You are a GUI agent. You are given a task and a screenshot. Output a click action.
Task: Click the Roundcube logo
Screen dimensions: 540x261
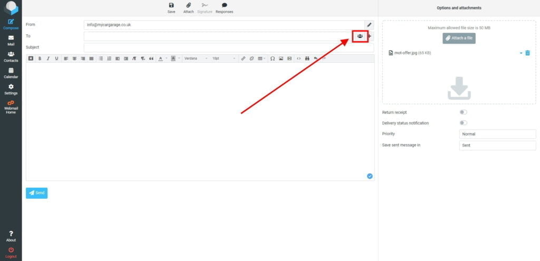coord(11,7)
